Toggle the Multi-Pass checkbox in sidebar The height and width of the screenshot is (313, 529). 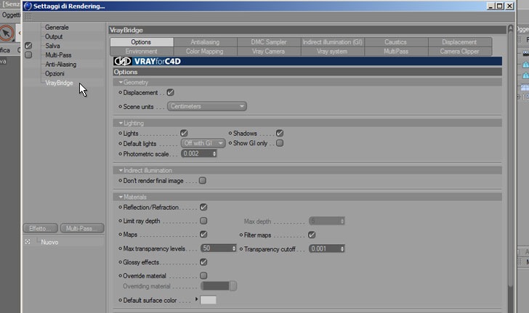(x=28, y=54)
